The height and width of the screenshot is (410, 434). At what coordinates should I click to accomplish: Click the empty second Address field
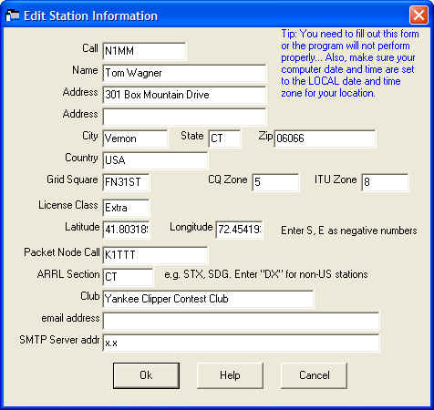tap(184, 117)
